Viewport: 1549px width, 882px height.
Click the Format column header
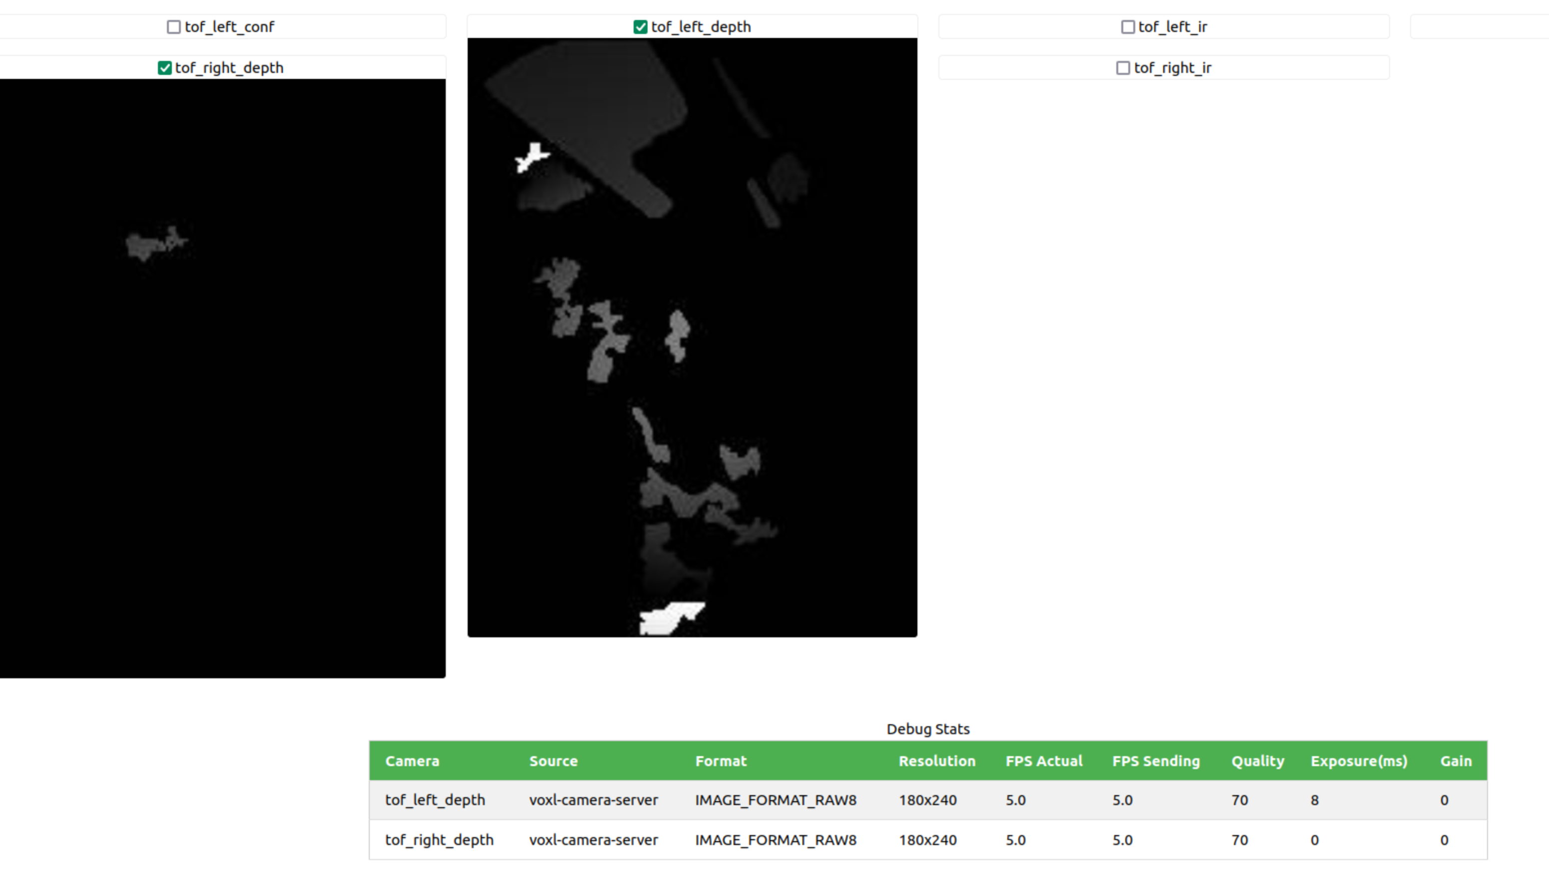tap(721, 761)
